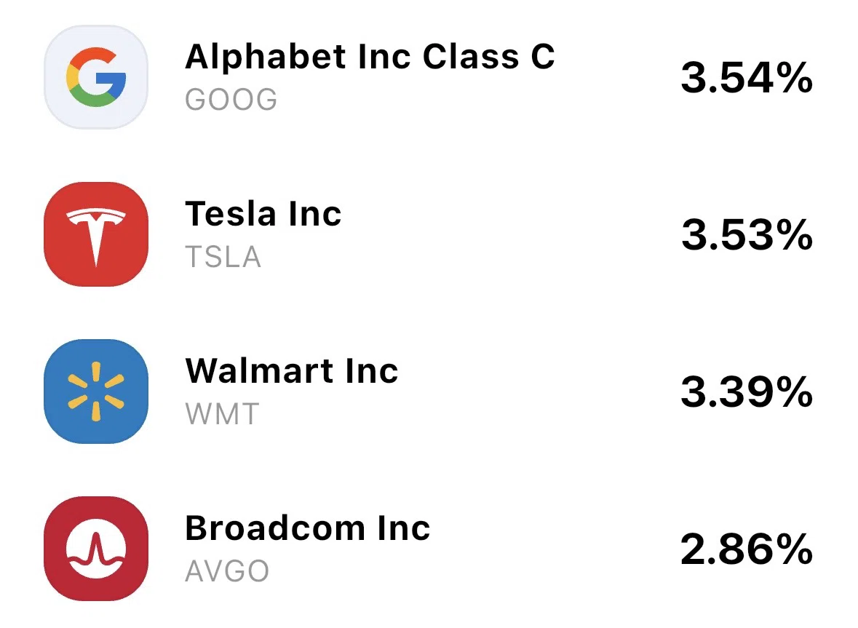The image size is (858, 628).
Task: Tap the 2.86% Broadcom weight
Action: click(x=747, y=549)
